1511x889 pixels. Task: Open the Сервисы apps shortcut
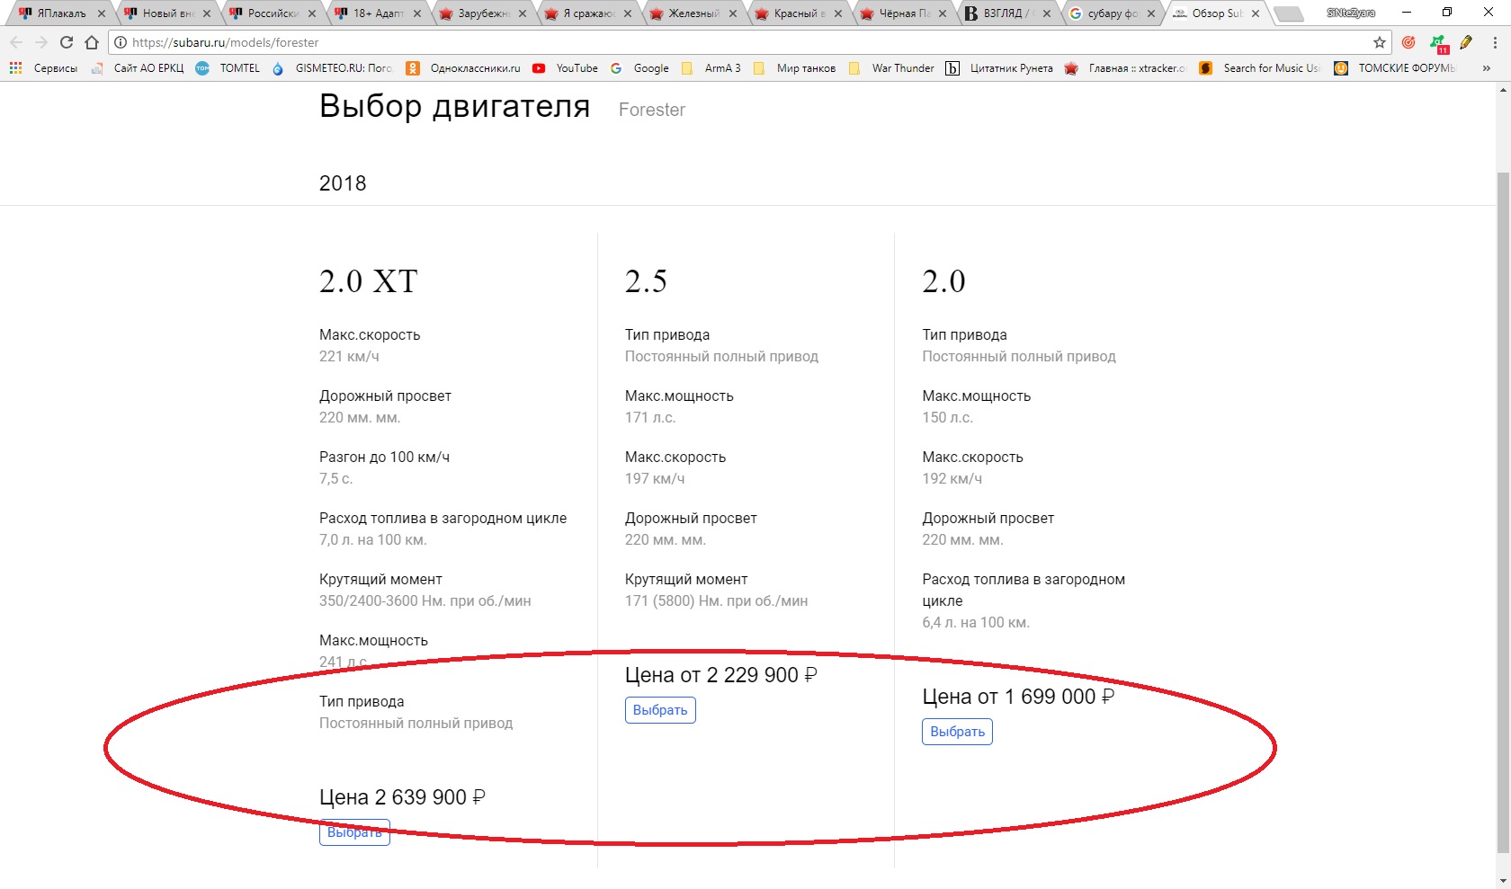(x=43, y=68)
